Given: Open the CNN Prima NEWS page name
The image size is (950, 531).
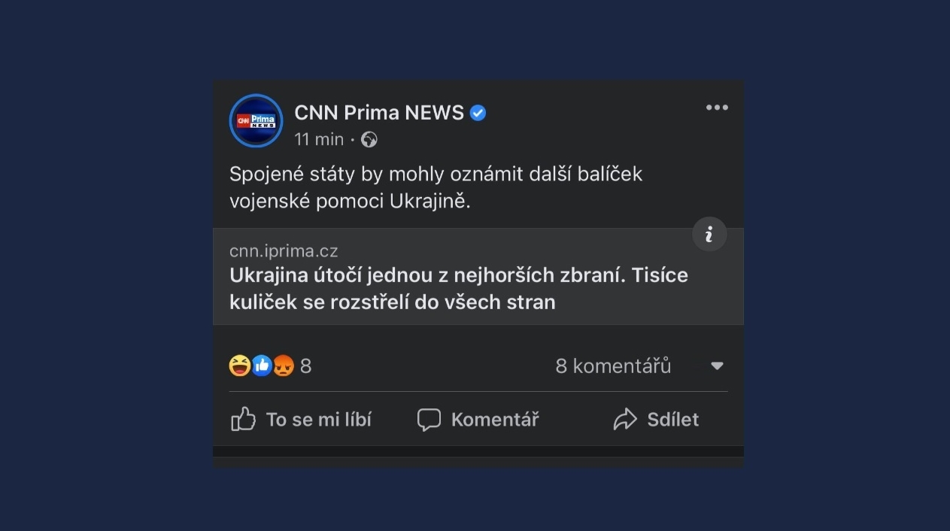Looking at the screenshot, I should (379, 113).
